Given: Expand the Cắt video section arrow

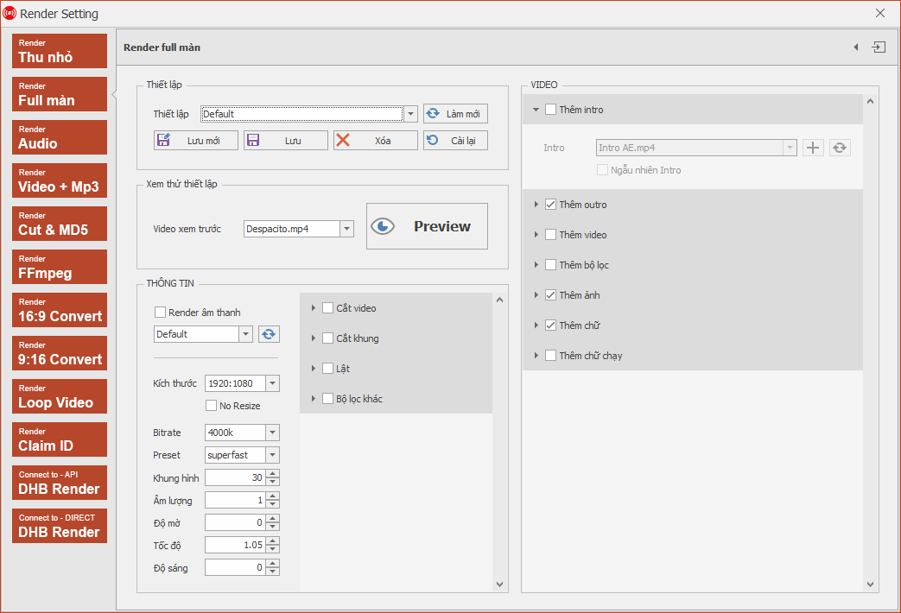Looking at the screenshot, I should (x=314, y=308).
